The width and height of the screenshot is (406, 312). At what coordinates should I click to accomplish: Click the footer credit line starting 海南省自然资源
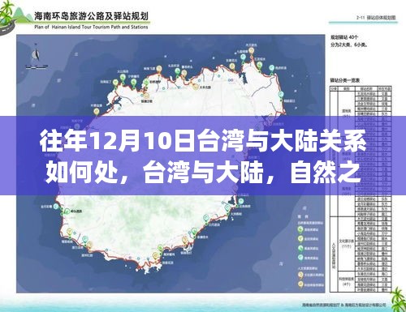[x=344, y=305]
